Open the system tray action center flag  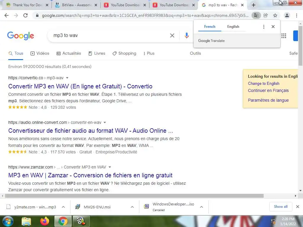273,221
